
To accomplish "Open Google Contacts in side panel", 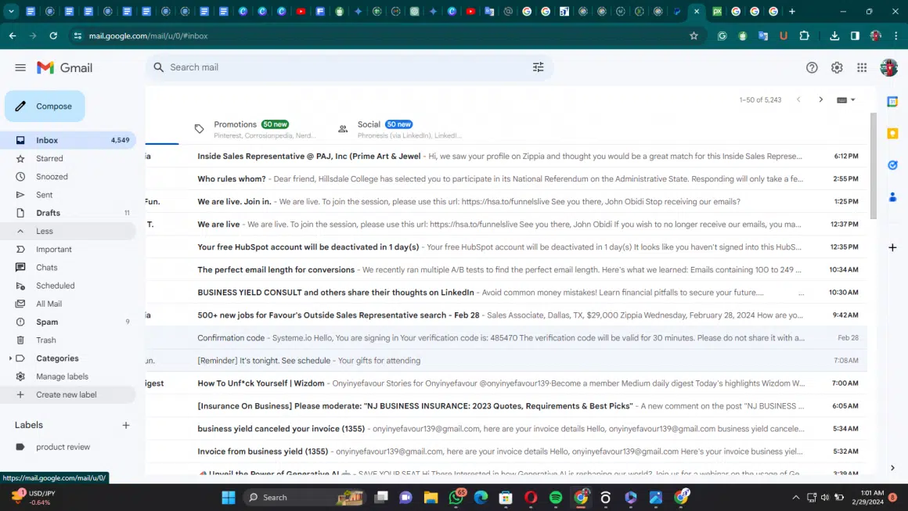I will pos(892,196).
